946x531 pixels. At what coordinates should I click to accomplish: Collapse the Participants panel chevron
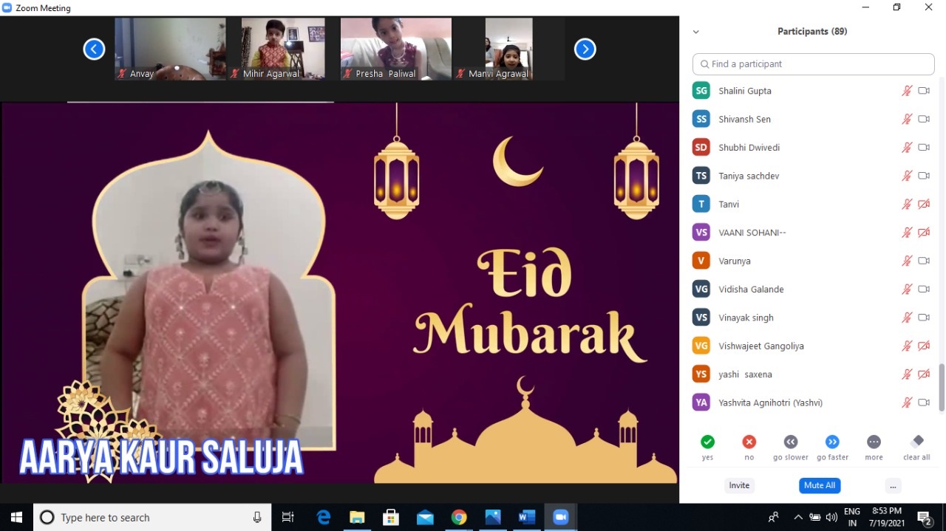coord(695,32)
